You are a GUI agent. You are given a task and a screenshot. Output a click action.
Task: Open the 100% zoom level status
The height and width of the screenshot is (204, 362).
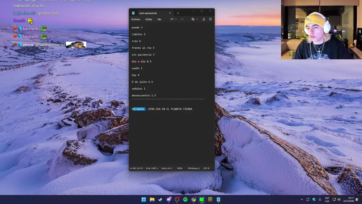[180, 168]
